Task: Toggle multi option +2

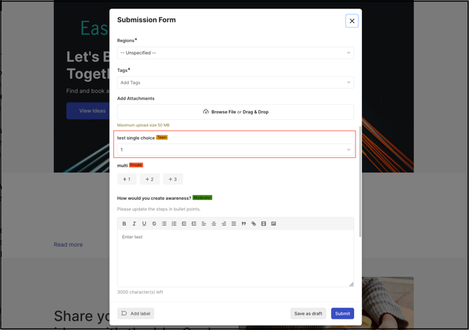Action: 150,179
